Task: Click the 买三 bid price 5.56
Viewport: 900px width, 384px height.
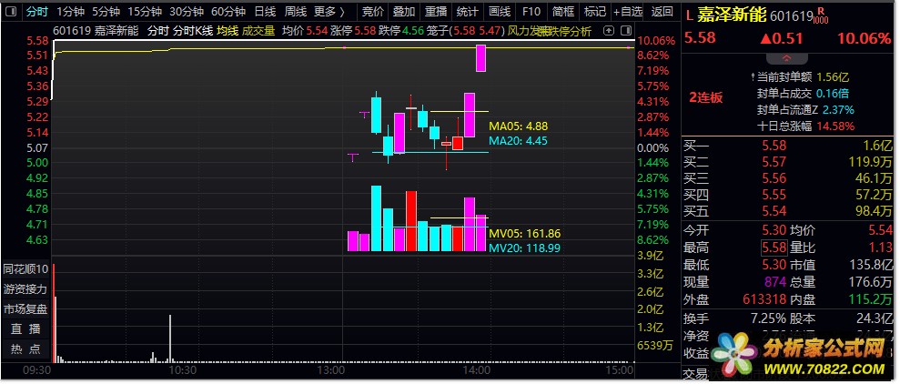Action: click(774, 178)
